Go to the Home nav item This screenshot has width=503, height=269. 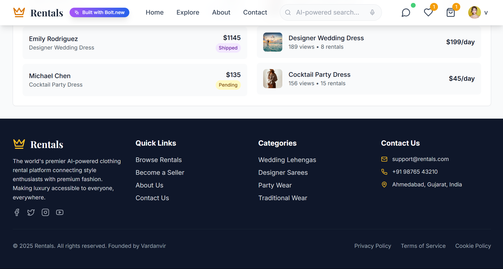[x=155, y=12]
